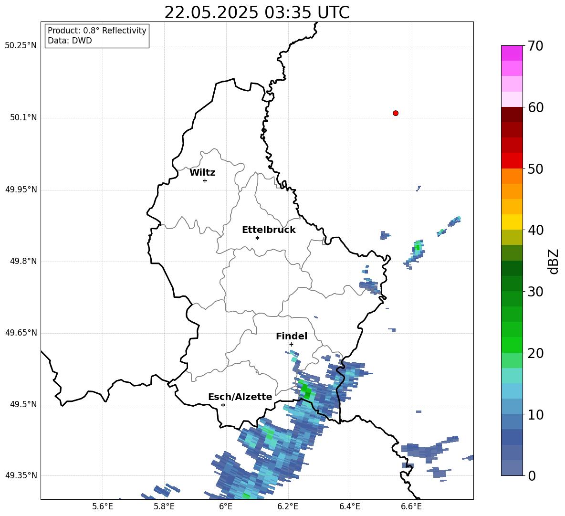Click the Esch/Alzette city label
The width and height of the screenshot is (565, 516).
coord(240,397)
